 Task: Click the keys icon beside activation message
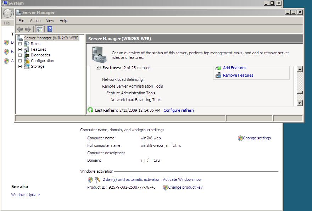(97, 180)
